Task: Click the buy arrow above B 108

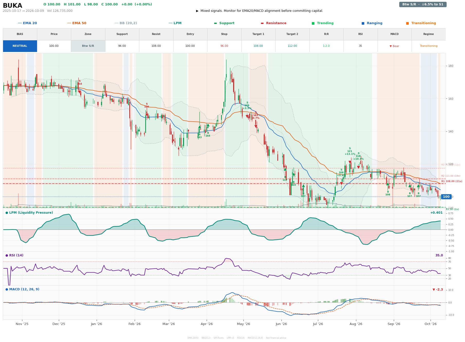Action: coord(388,184)
